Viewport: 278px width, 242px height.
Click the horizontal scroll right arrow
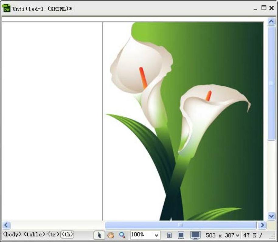click(x=262, y=225)
